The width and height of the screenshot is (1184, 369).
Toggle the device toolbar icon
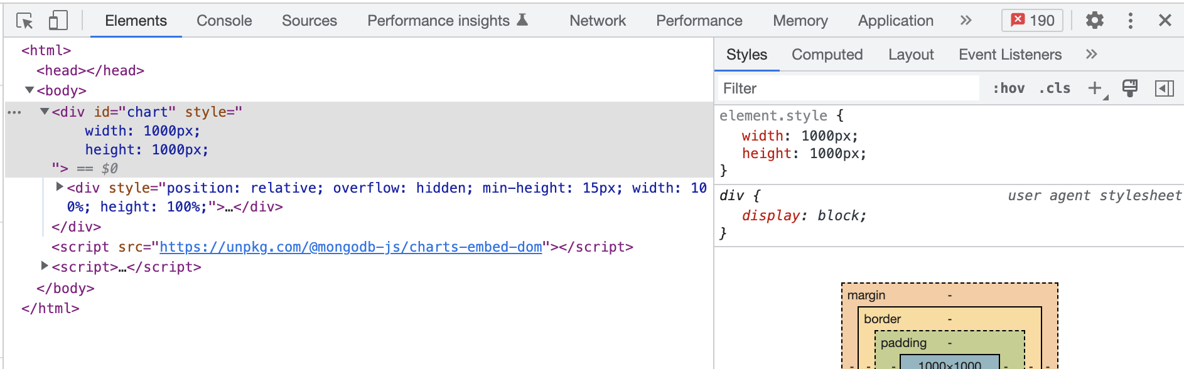58,21
